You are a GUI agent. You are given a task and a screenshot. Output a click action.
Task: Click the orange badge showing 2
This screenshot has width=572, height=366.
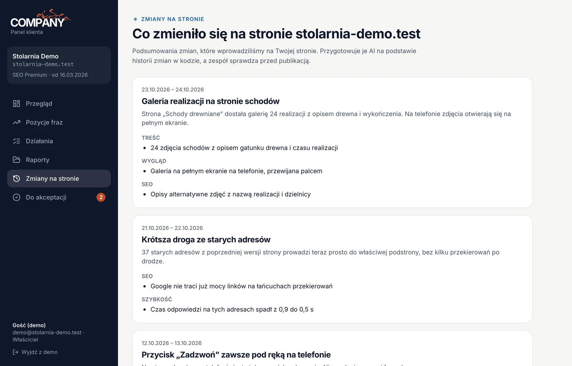pos(101,197)
